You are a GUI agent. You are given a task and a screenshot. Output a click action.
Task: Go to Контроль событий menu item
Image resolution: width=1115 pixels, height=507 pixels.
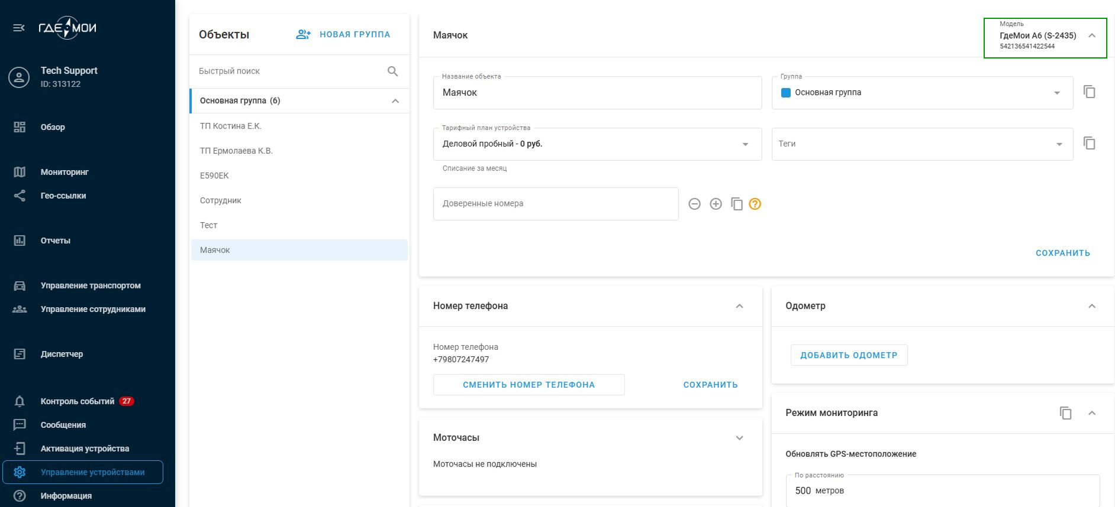[x=77, y=401]
